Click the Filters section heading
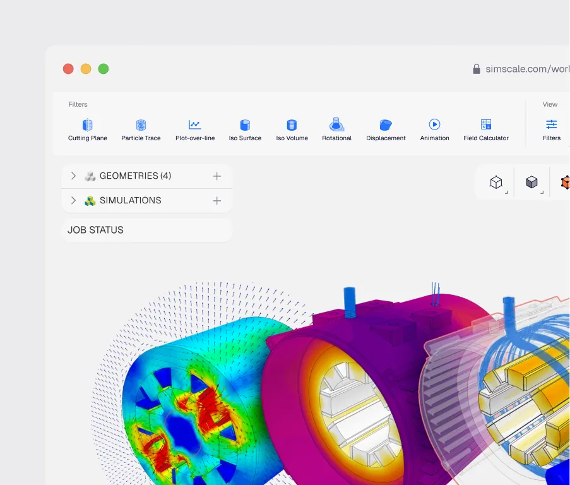Screen dimensions: 570x485 click(x=78, y=104)
